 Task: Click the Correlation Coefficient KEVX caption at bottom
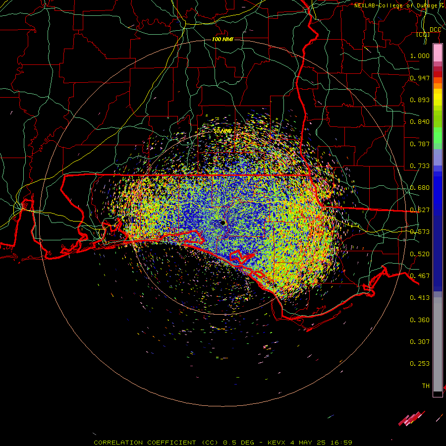(x=223, y=443)
